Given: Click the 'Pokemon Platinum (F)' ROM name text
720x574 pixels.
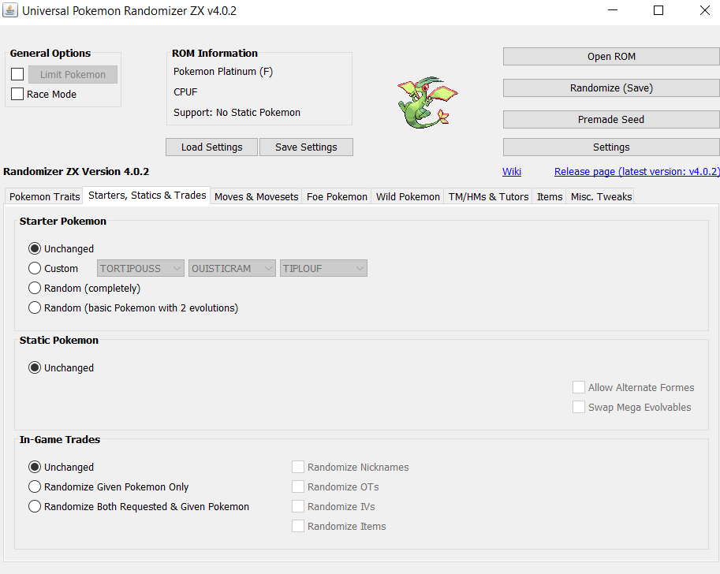Looking at the screenshot, I should 223,72.
